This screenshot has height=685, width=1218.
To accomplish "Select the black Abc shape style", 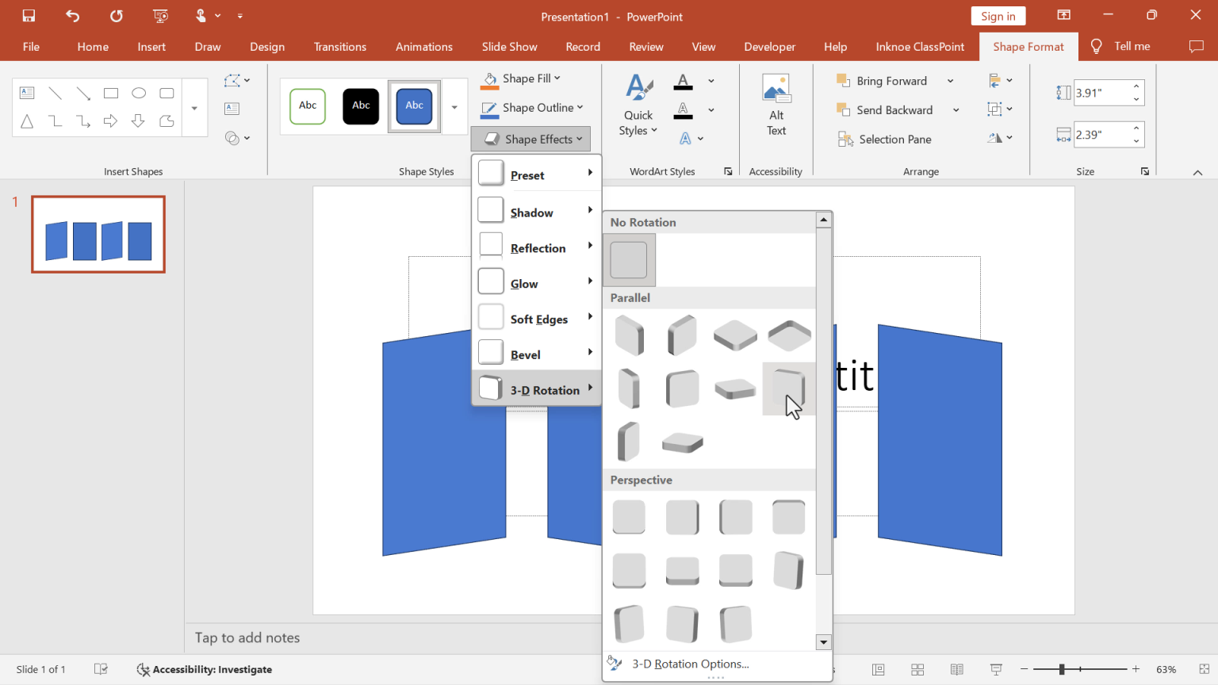I will point(361,106).
